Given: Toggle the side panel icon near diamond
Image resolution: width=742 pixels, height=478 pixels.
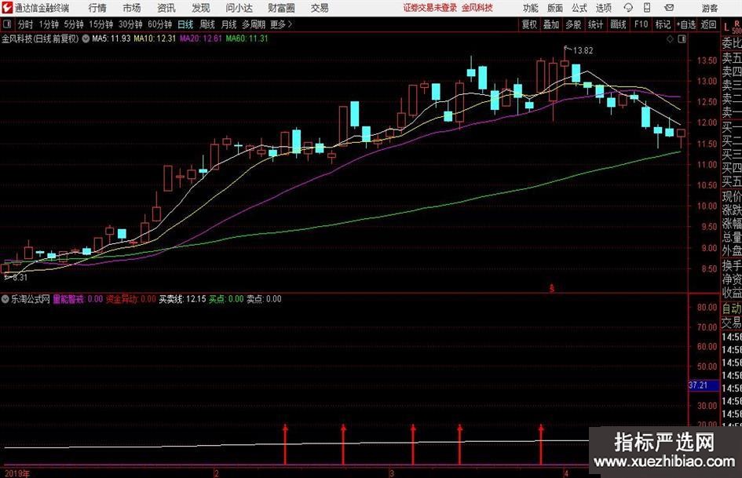Looking at the screenshot, I should click(682, 39).
